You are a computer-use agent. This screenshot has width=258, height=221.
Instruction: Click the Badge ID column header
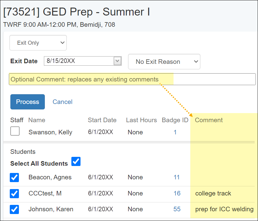pos(175,120)
